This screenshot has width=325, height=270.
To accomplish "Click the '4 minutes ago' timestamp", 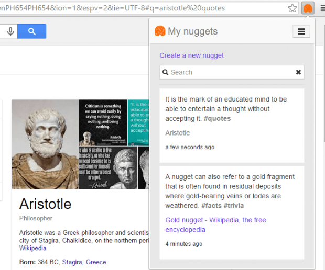I will pos(183,244).
